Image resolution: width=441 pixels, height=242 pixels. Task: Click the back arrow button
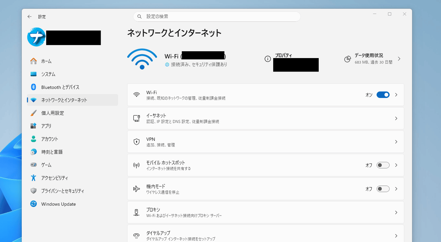29,16
